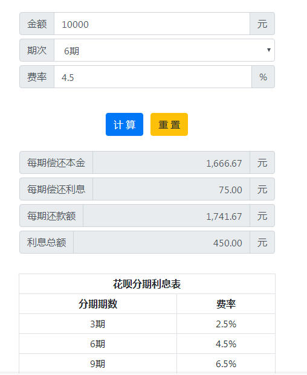Click the % unit label beside 费率
Viewport: 307px width, 375px height.
[263, 77]
